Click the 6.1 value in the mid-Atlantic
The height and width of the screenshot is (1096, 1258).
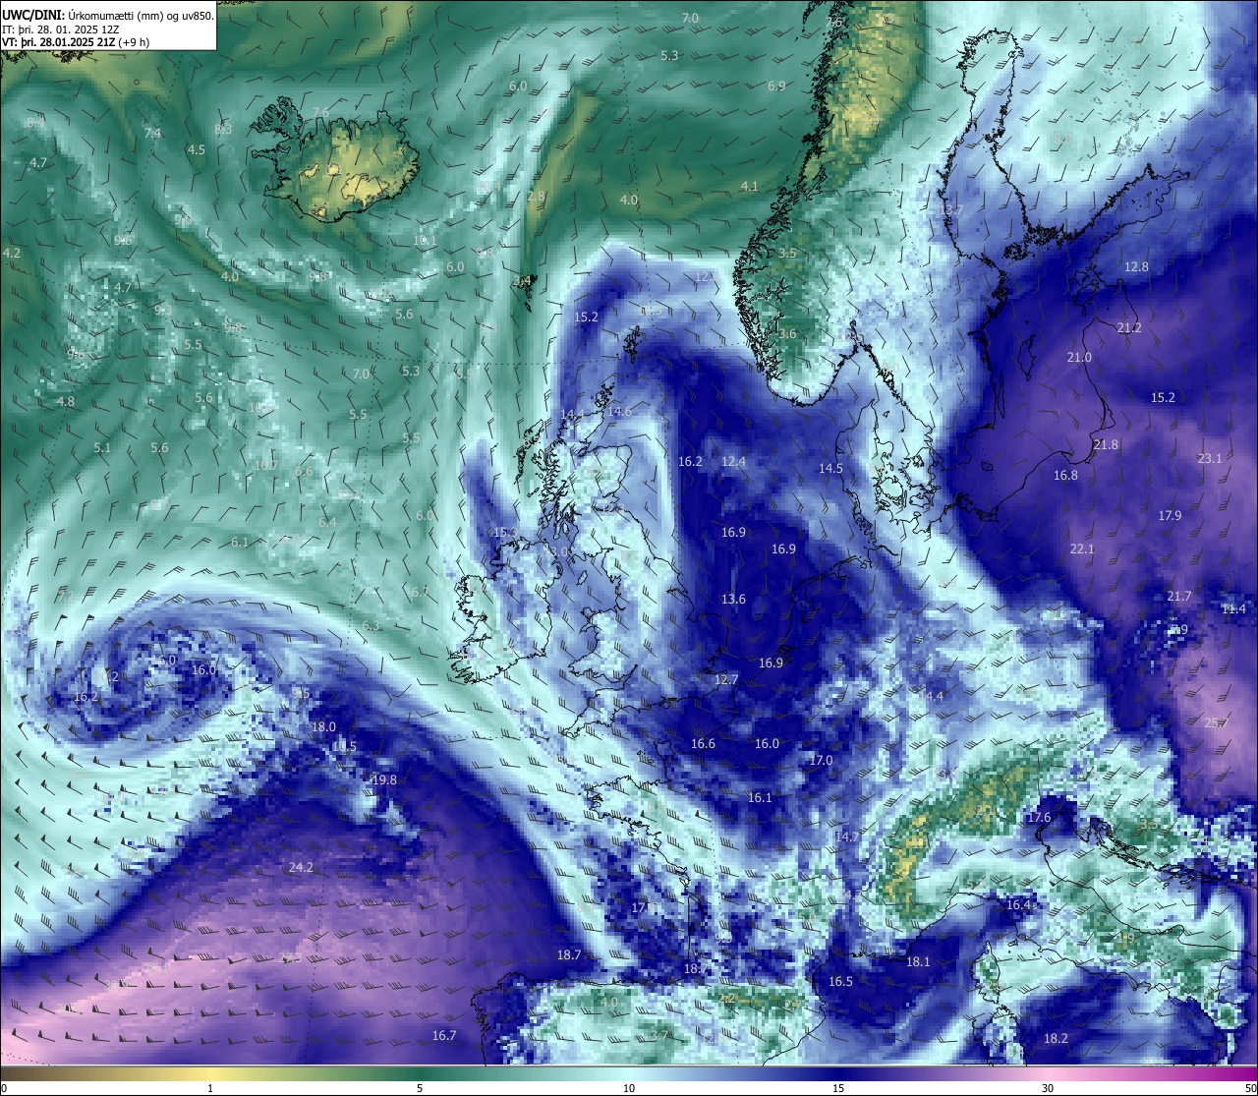tap(240, 542)
